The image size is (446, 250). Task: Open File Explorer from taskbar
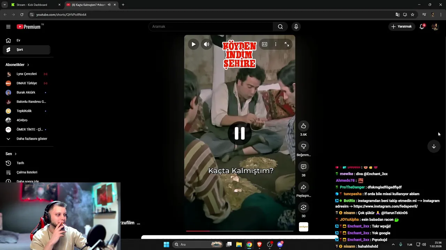(239, 244)
